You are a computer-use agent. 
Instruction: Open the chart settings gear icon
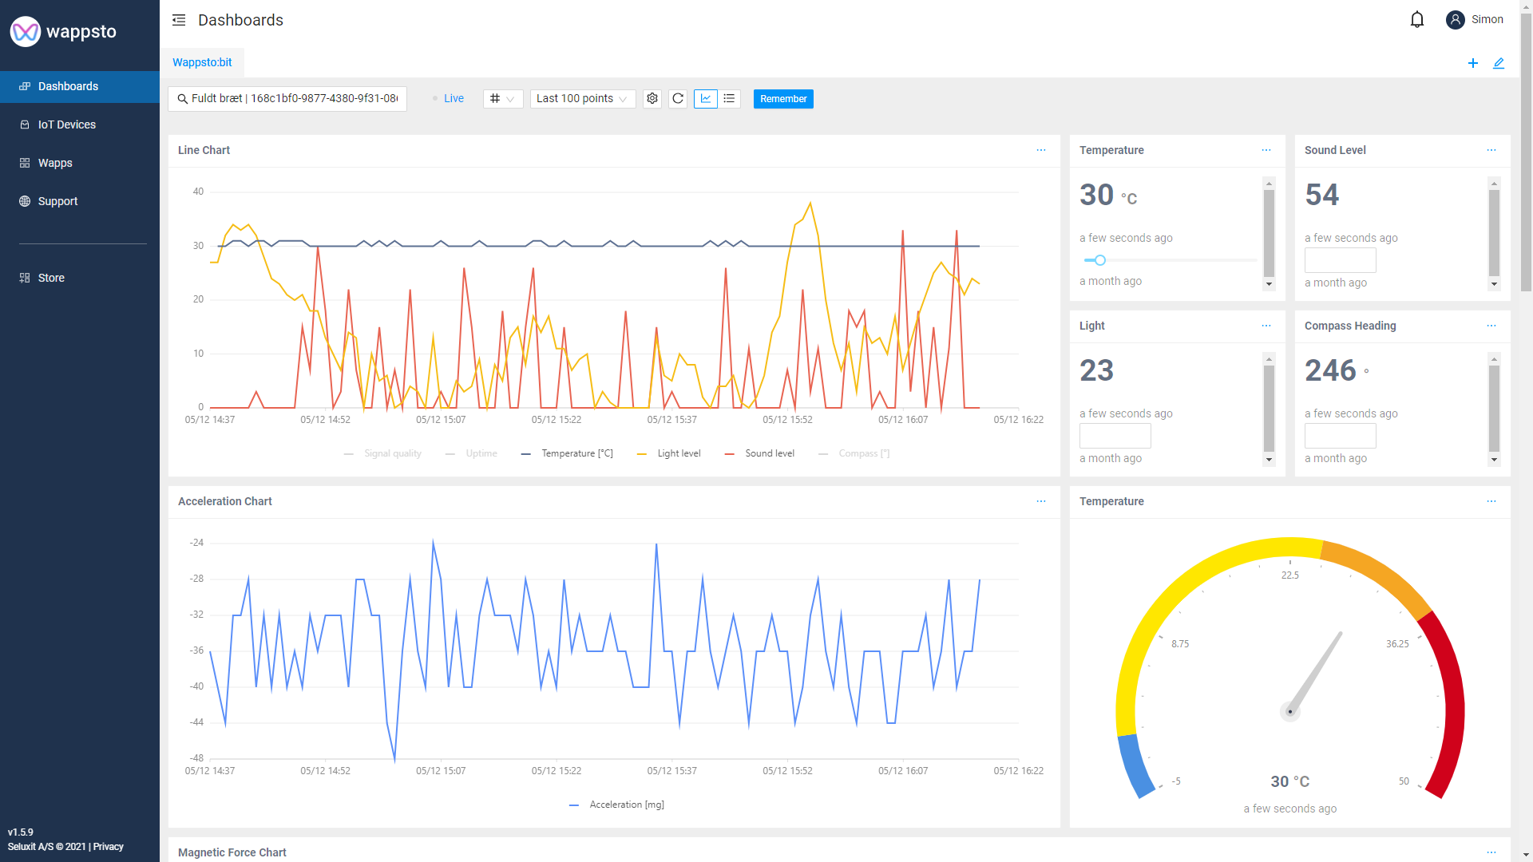point(652,98)
